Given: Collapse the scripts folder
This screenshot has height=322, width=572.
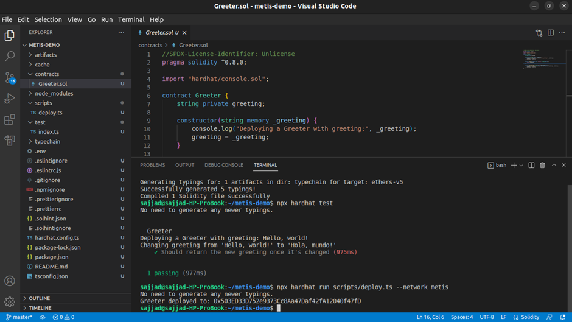Looking at the screenshot, I should tap(76, 103).
